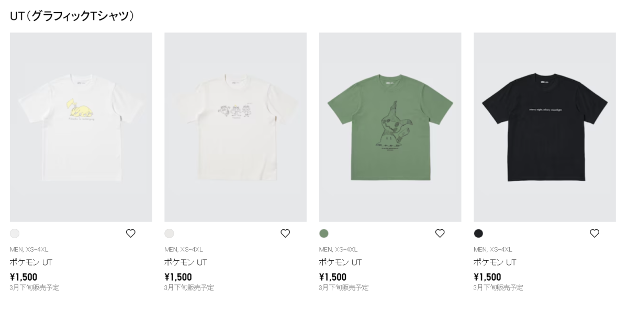Add green Mimikyu shirt to wishlist
Screen dimensions: 628x311
point(440,234)
